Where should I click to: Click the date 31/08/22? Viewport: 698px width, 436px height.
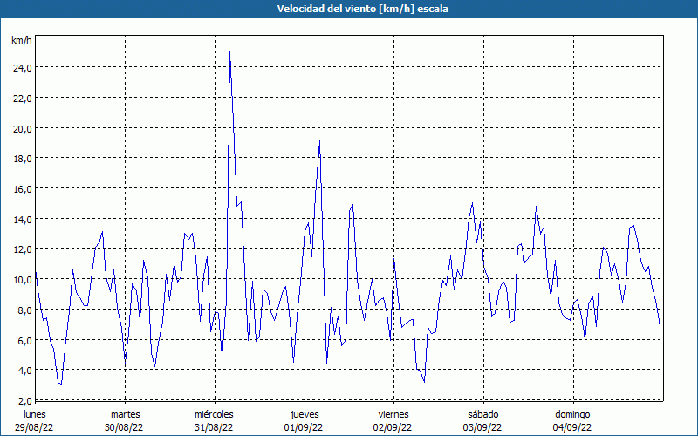[x=214, y=427]
